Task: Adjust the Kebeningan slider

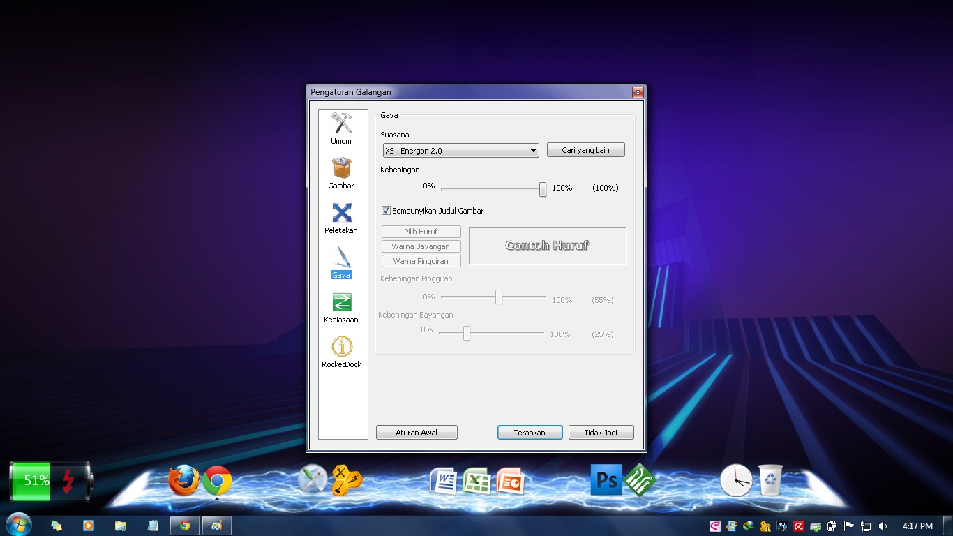Action: 541,188
